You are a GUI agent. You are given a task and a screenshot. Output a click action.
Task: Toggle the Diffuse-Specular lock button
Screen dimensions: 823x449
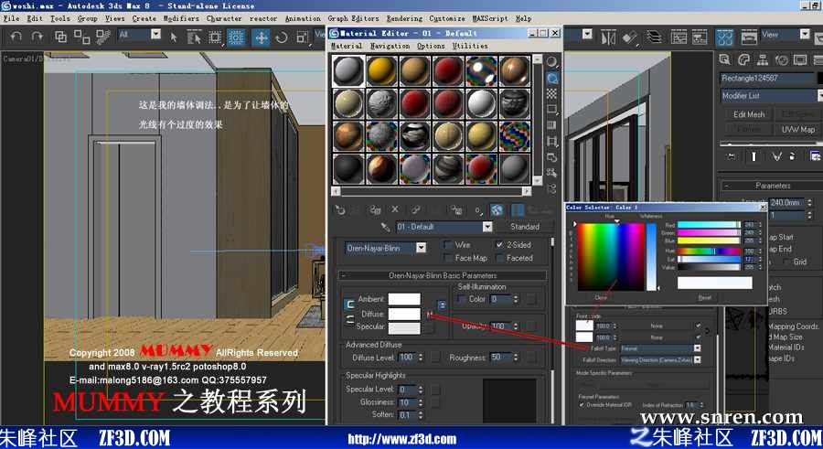tap(349, 320)
